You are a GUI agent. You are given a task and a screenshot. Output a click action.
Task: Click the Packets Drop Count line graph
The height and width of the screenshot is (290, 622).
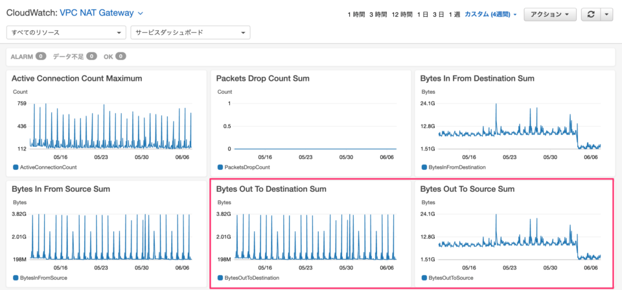(316, 149)
